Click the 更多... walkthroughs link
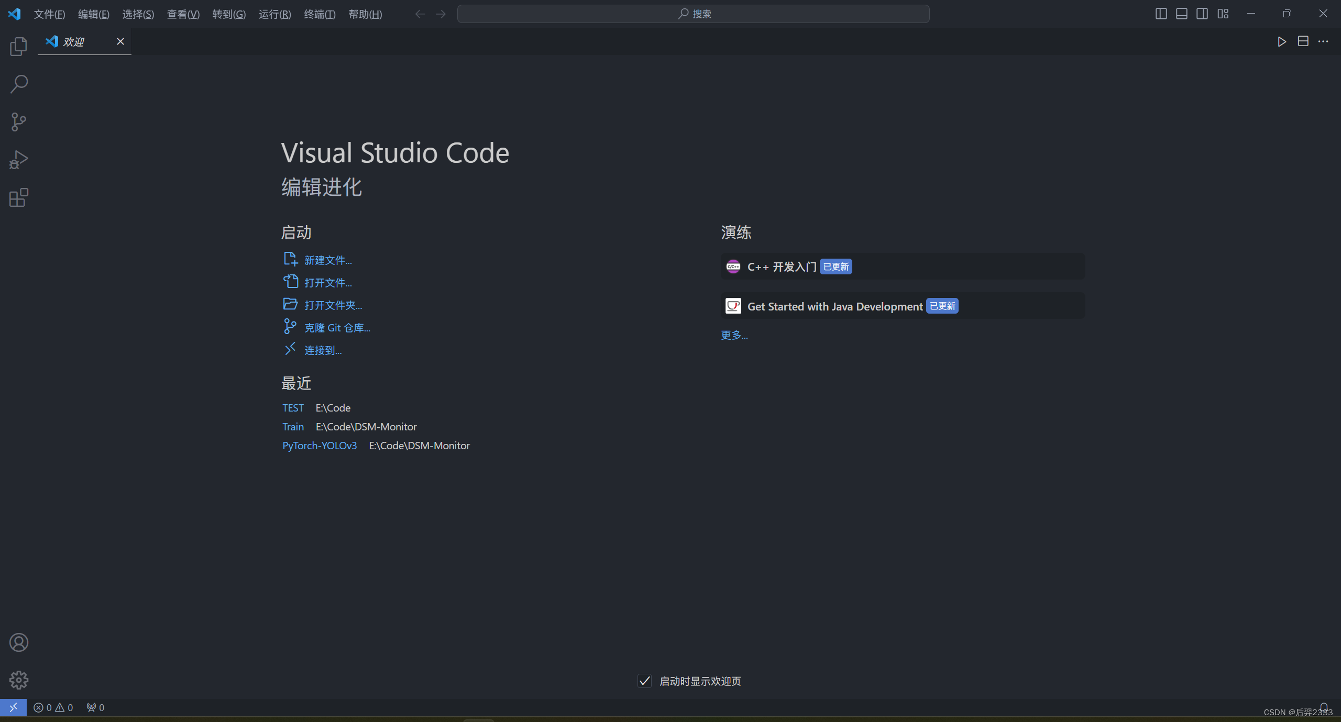 (x=734, y=335)
